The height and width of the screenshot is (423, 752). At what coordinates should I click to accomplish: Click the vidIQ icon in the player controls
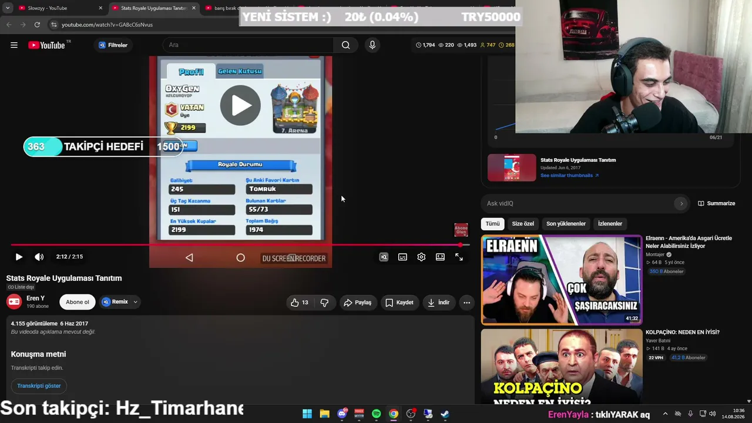pyautogui.click(x=384, y=257)
